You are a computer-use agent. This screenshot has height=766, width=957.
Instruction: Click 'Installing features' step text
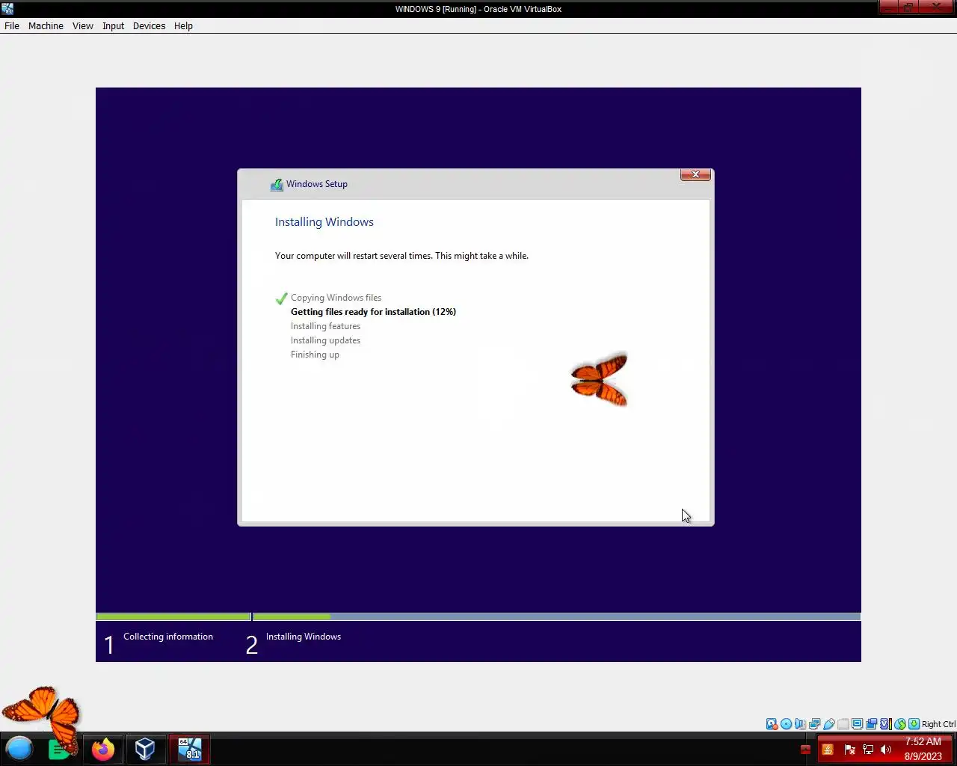point(325,326)
